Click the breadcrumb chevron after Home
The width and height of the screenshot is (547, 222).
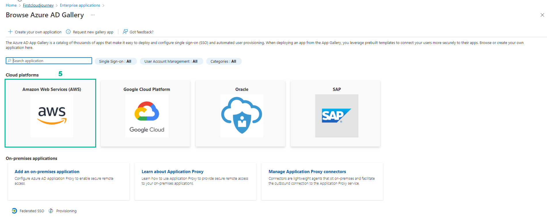[x=20, y=5]
